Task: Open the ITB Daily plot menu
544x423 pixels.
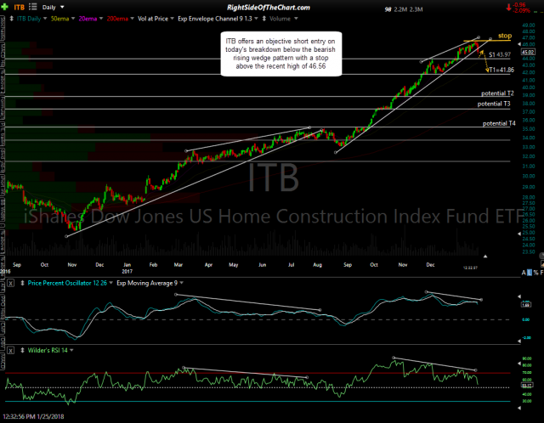Action: click(32, 19)
